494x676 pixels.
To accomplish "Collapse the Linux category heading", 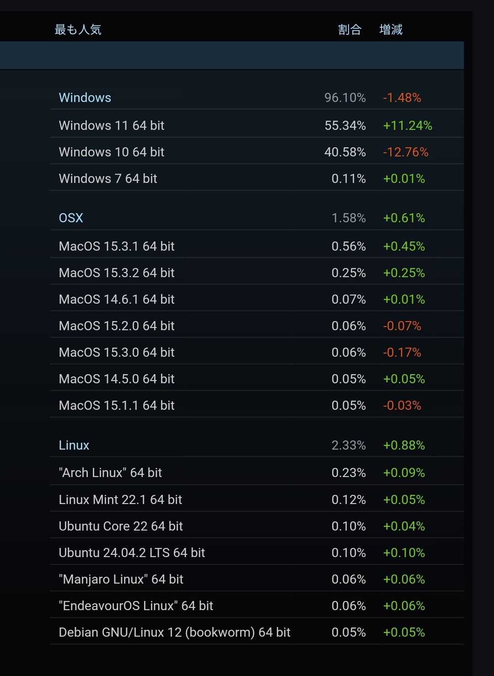I will coord(74,445).
